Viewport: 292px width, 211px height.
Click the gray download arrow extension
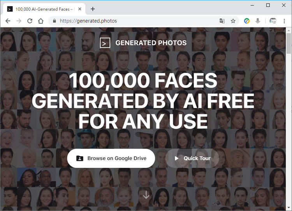coord(258,21)
